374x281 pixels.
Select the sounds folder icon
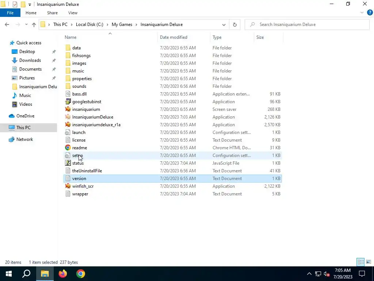point(68,86)
